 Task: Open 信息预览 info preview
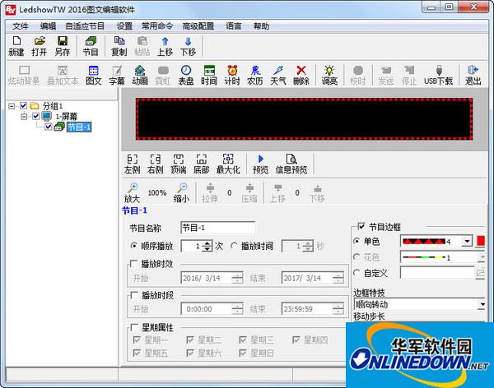(x=291, y=164)
